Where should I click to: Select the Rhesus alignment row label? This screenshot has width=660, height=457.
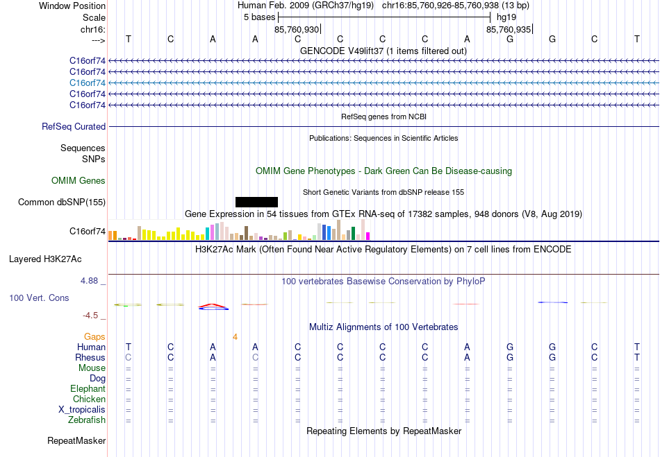pos(90,357)
